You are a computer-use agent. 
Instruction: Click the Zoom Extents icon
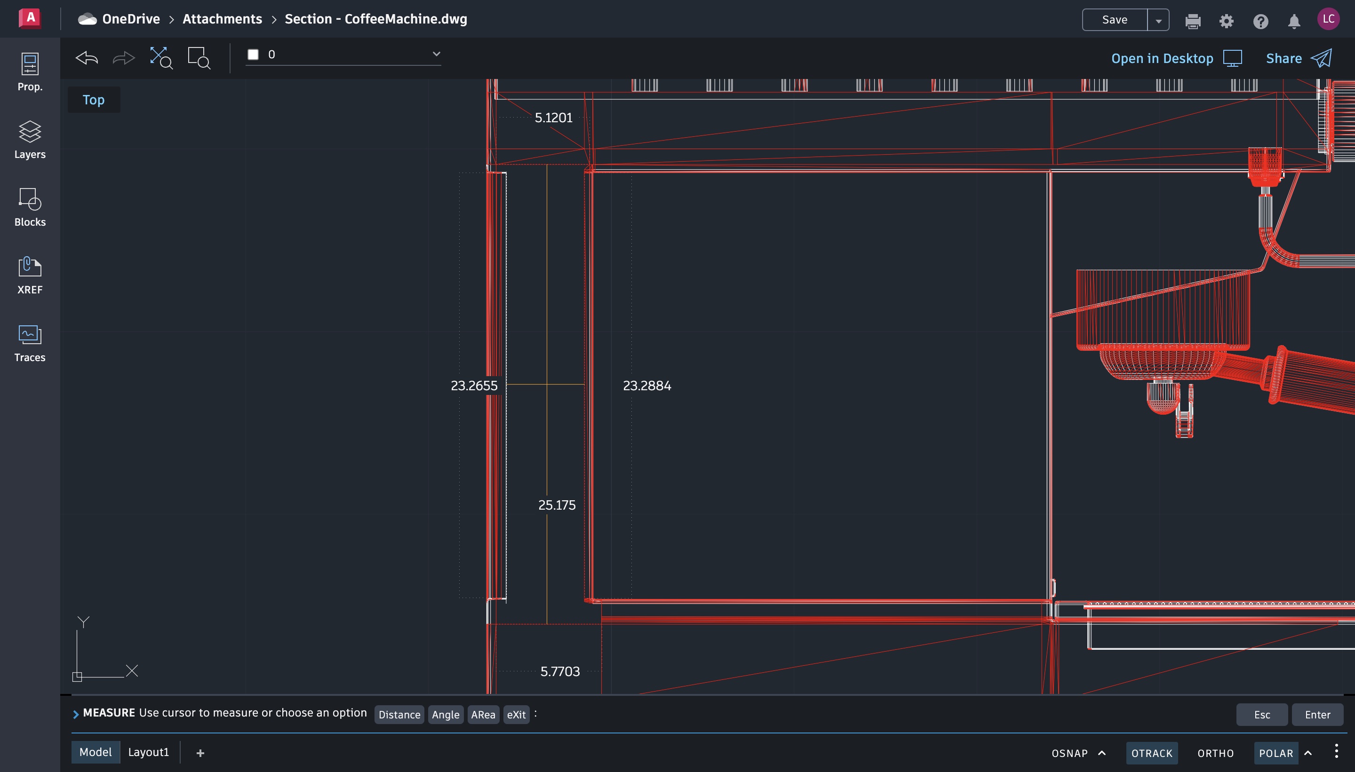tap(161, 58)
